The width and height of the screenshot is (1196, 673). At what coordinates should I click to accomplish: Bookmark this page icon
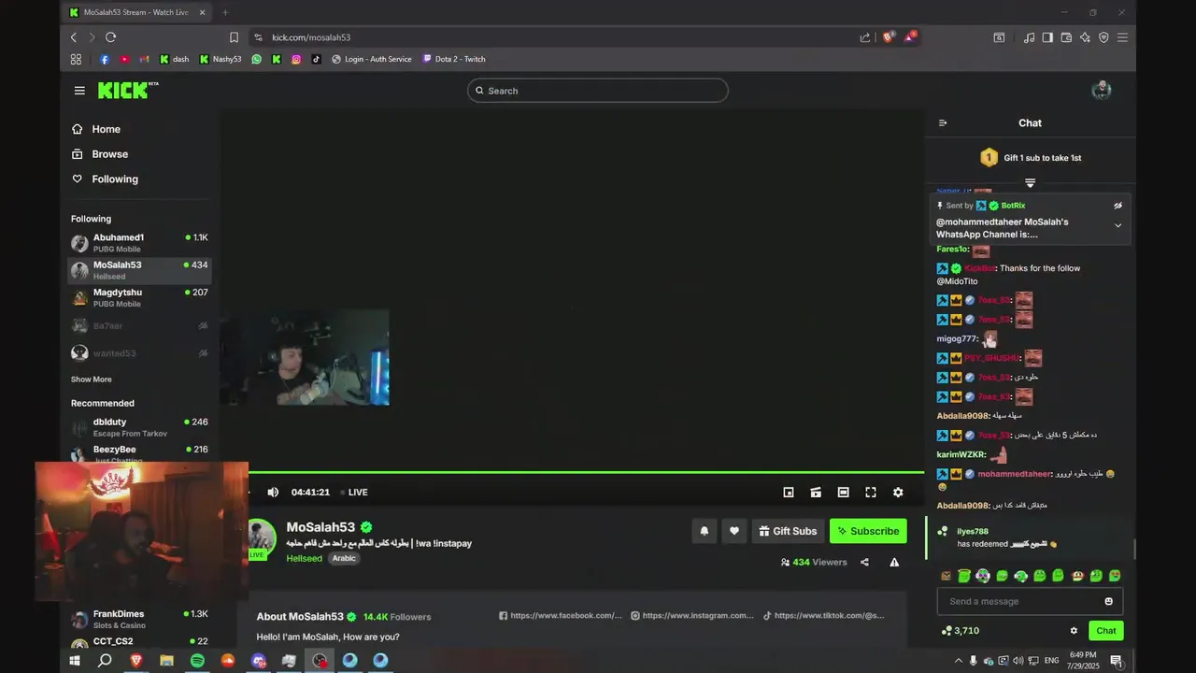point(234,37)
